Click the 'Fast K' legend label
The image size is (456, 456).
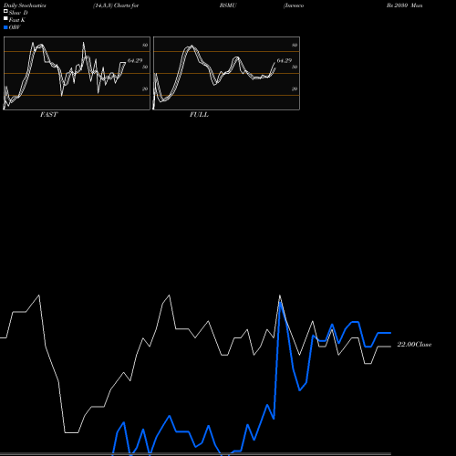[x=17, y=20]
